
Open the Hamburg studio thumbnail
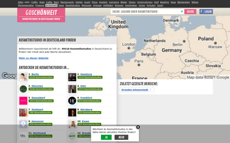coord(72,77)
